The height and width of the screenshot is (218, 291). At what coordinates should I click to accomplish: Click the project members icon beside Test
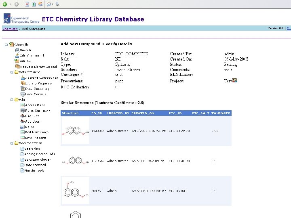(x=234, y=80)
